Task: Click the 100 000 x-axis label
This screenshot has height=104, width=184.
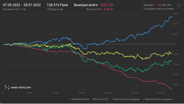Action: 135,93
